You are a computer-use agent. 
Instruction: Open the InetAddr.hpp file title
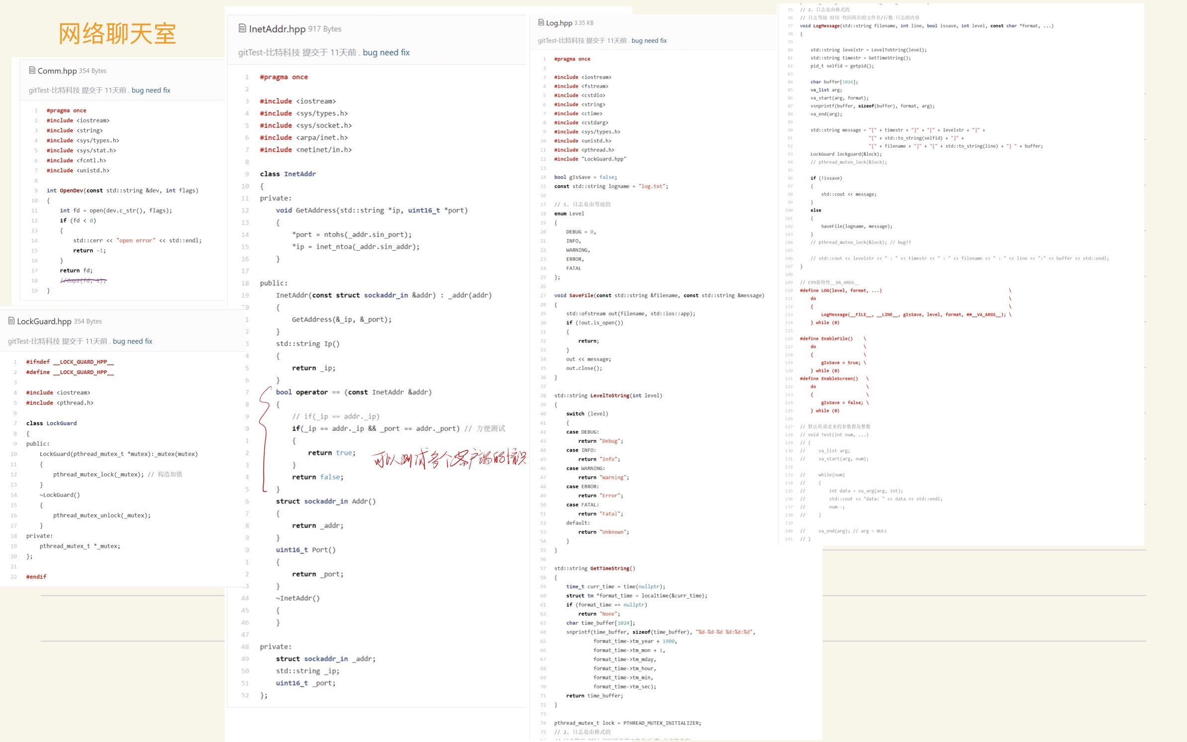pyautogui.click(x=277, y=29)
